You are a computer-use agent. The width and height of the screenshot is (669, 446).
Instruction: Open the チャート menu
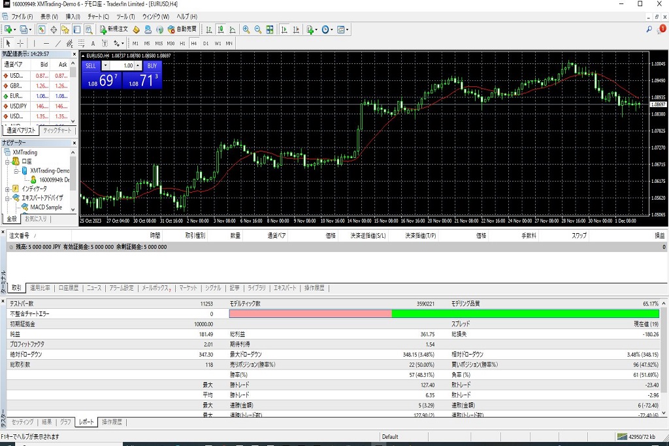[x=98, y=16]
